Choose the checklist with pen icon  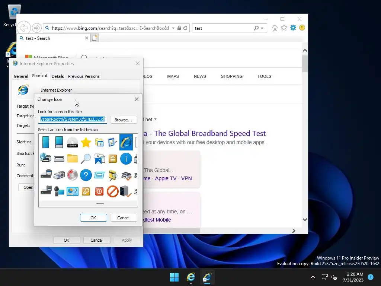coord(112,143)
